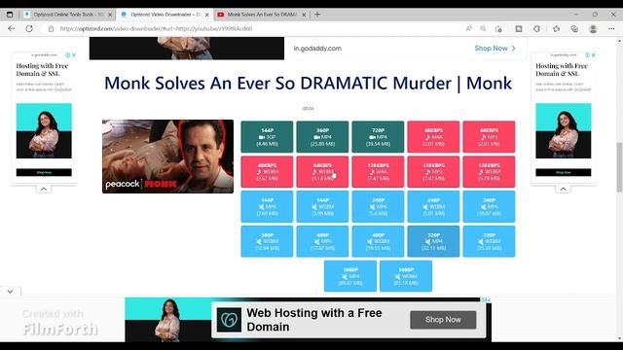Download 128KBPS MP3 audio option
623x350 pixels.
pos(433,172)
